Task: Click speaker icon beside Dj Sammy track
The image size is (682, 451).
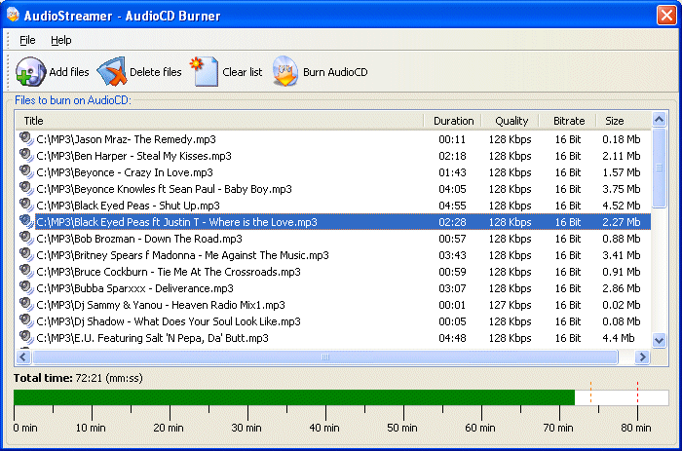Action: pos(26,305)
